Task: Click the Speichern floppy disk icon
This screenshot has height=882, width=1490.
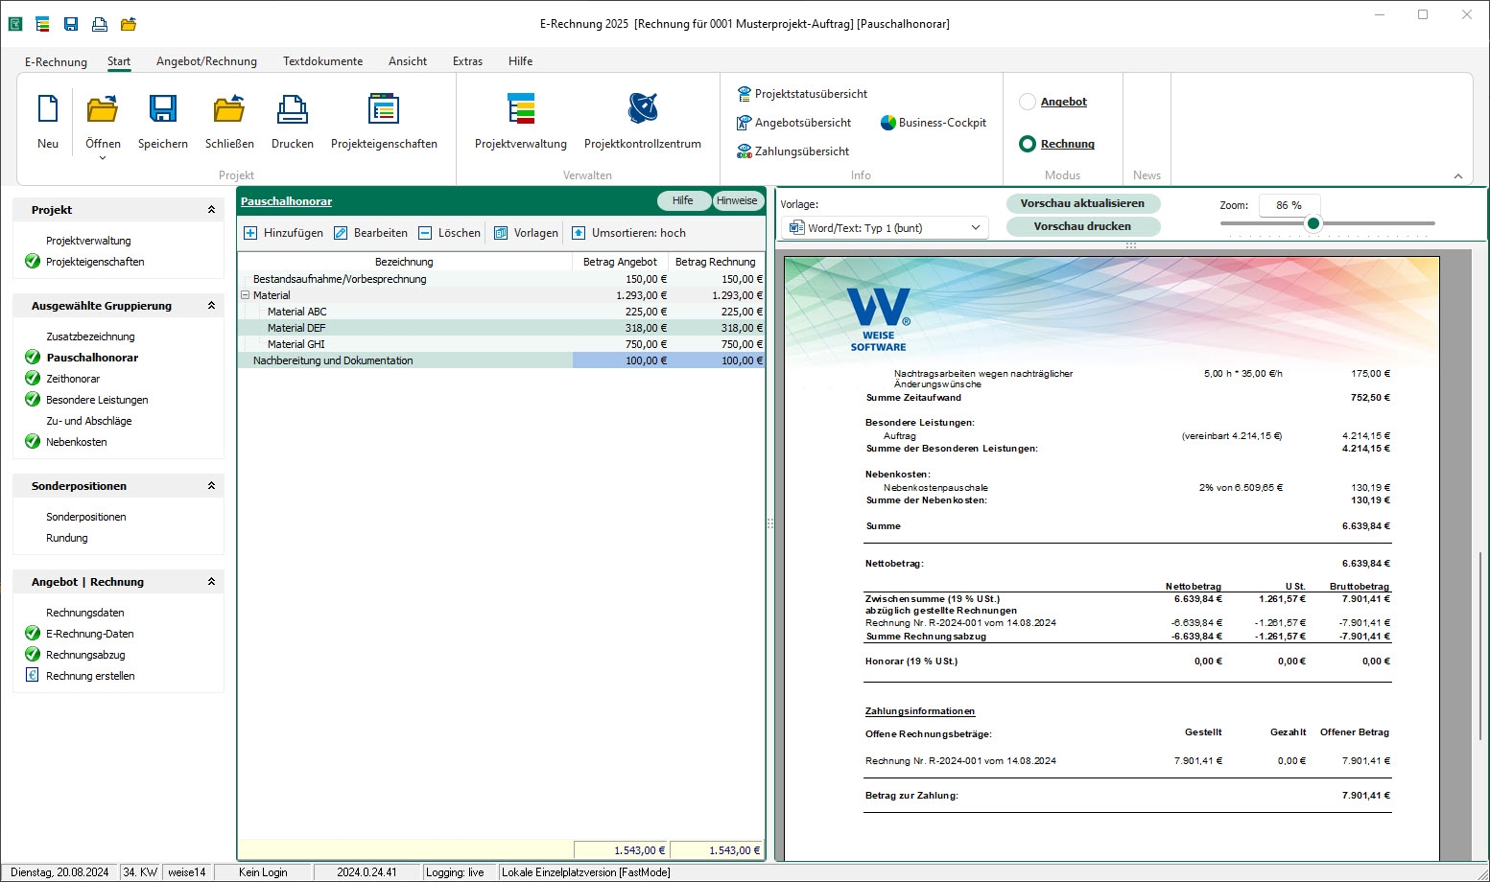Action: 163,109
